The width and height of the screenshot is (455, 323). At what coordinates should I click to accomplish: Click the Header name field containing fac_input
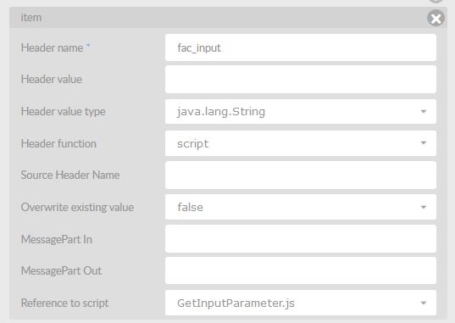pyautogui.click(x=301, y=47)
